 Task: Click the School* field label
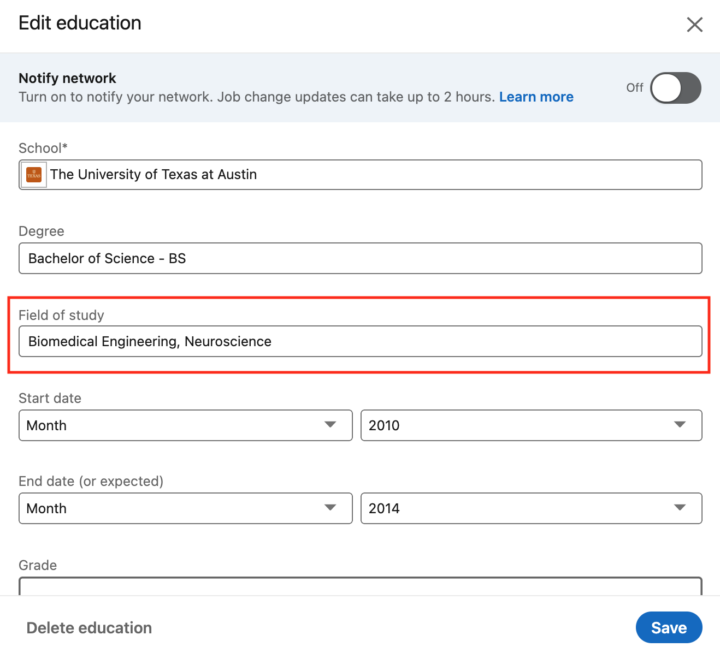43,148
